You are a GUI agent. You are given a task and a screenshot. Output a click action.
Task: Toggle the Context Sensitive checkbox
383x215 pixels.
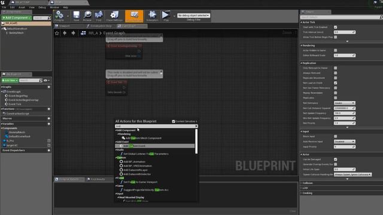pyautogui.click(x=174, y=121)
